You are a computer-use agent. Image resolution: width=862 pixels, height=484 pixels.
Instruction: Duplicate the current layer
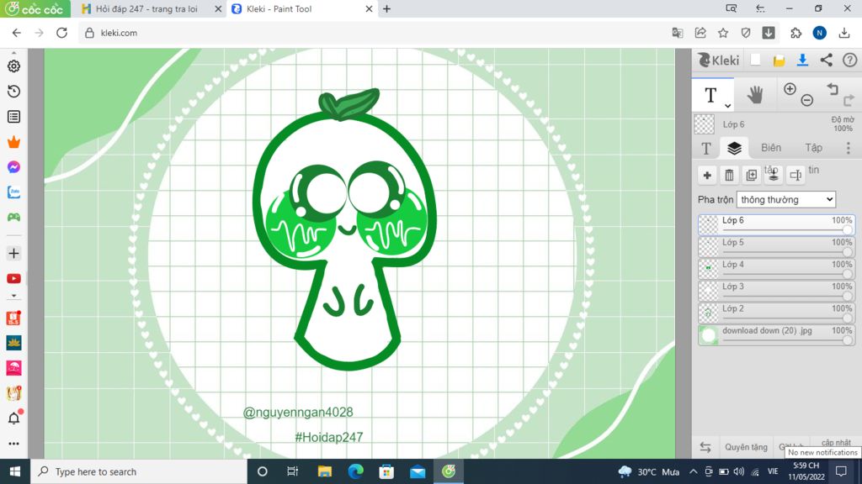pyautogui.click(x=751, y=175)
